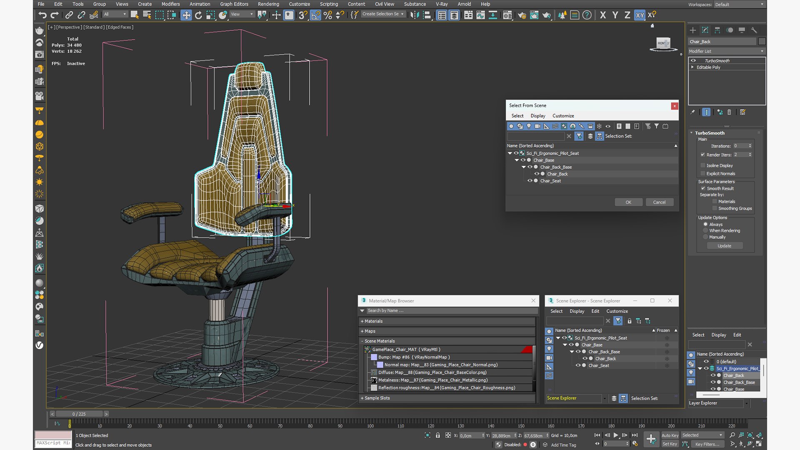This screenshot has height=450, width=800.
Task: Restrict transform to XY plane
Action: [640, 15]
